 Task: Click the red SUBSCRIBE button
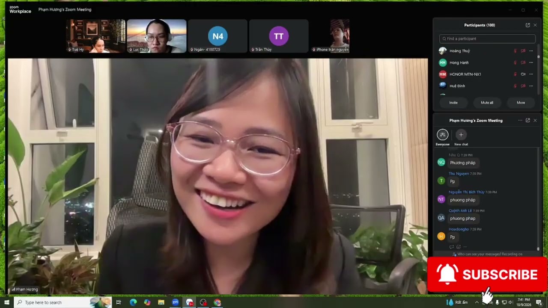[x=488, y=274]
